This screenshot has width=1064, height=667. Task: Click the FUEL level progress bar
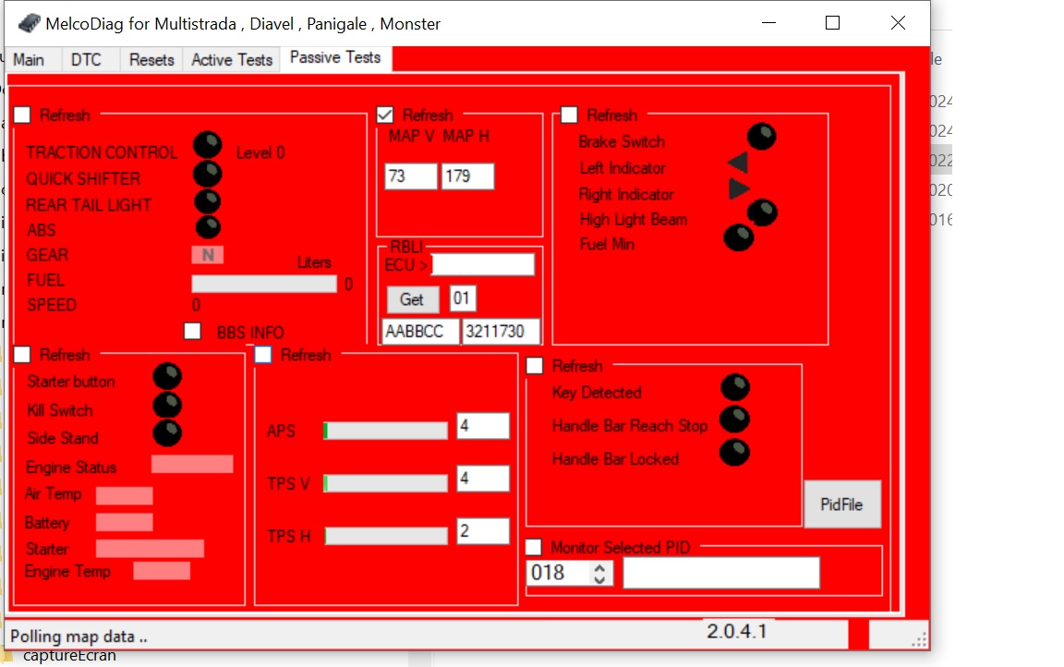click(x=264, y=284)
